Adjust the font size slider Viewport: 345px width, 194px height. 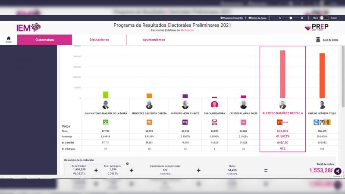tap(291, 18)
